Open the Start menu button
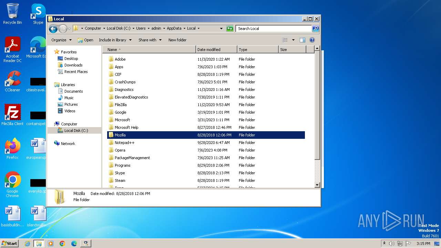Viewport: 441px width, 248px height. pyautogui.click(x=9, y=243)
